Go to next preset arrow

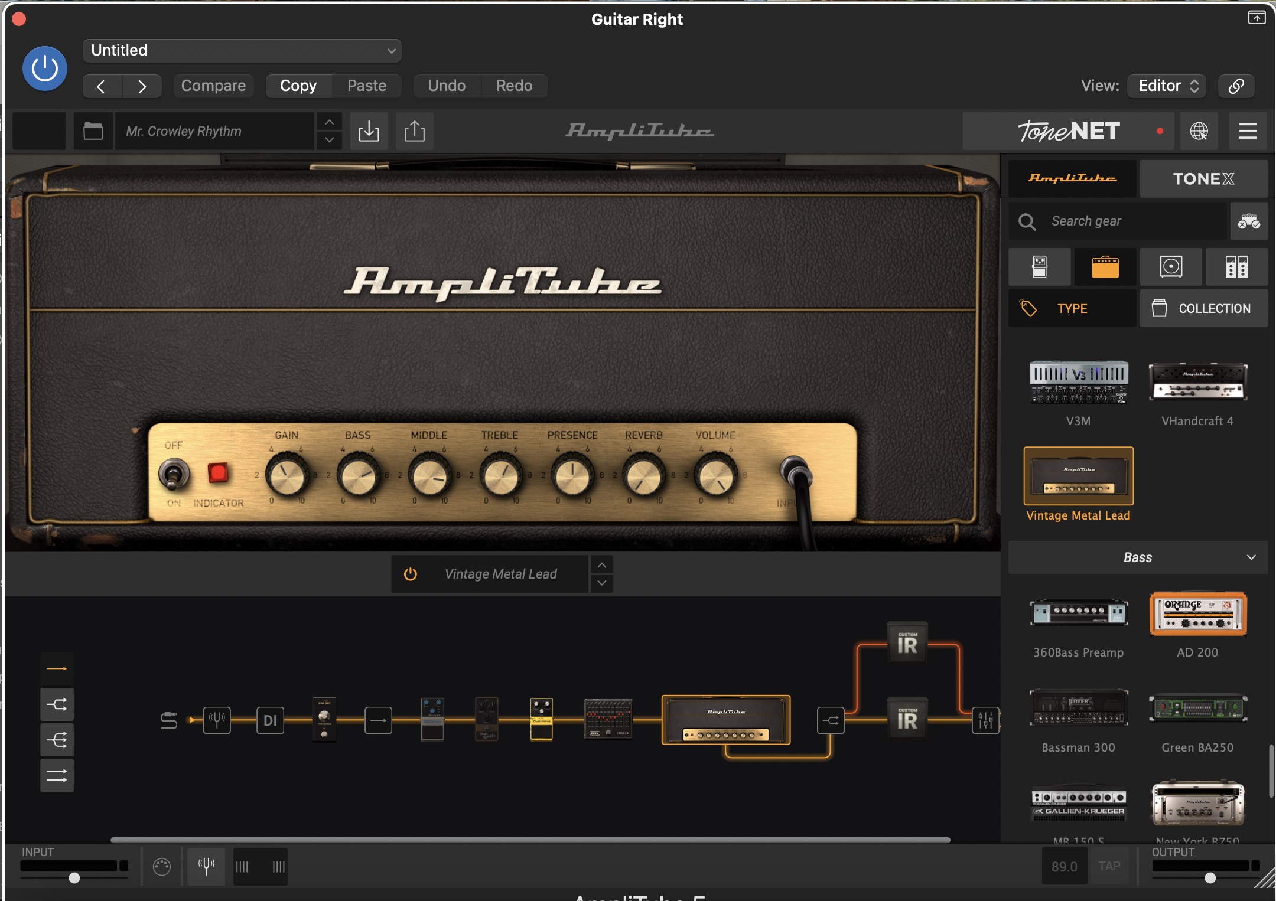point(142,86)
